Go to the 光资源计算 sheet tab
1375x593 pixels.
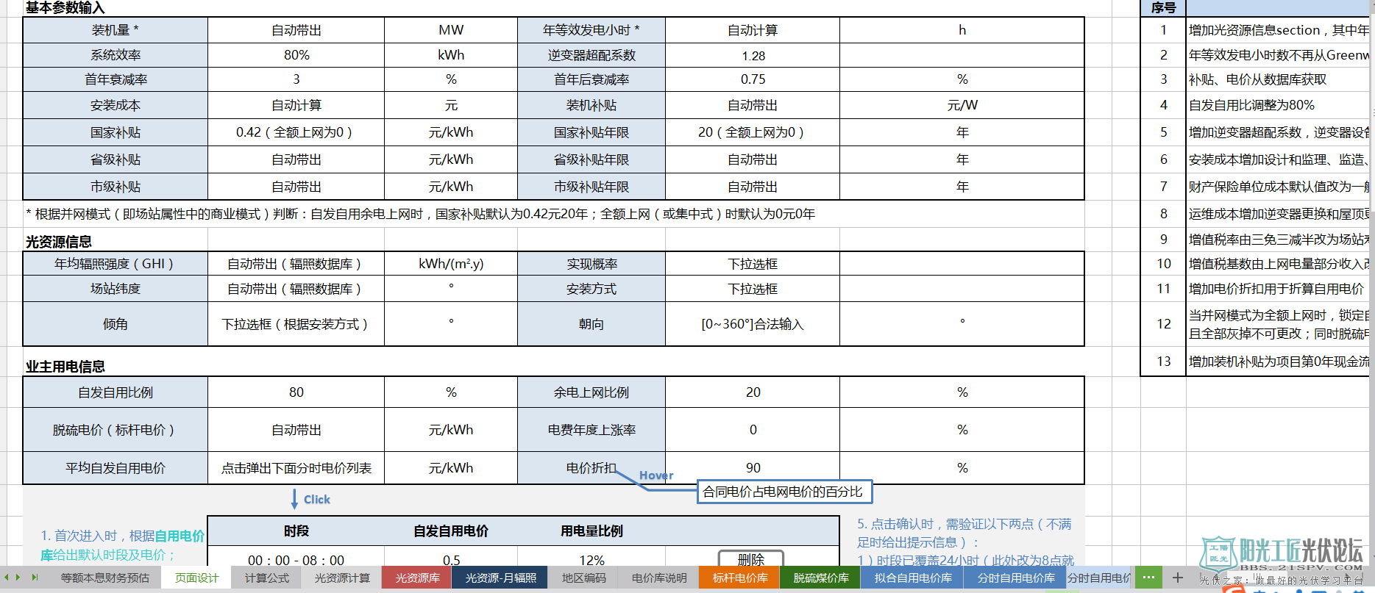click(342, 578)
